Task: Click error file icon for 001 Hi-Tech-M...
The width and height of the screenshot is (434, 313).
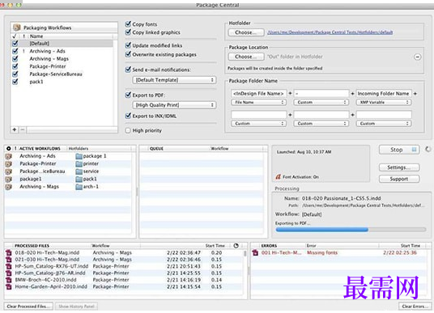Action: 255,252
